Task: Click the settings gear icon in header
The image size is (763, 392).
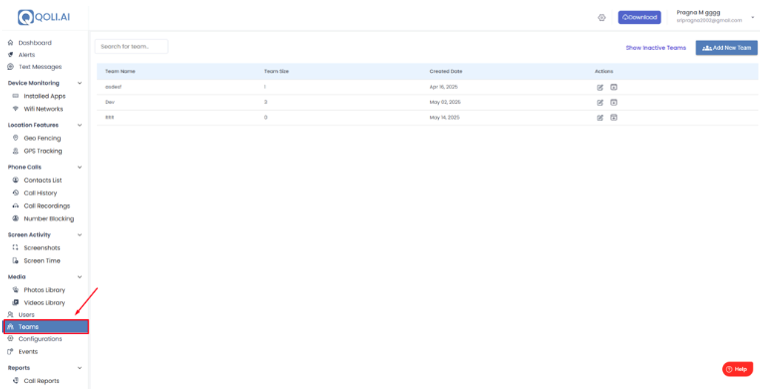Action: (x=601, y=18)
